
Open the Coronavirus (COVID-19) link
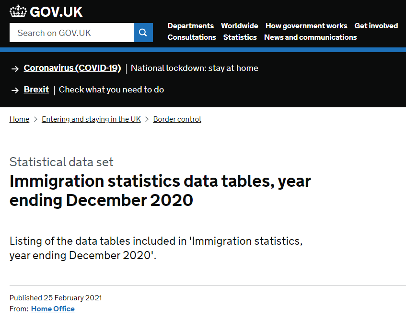point(72,68)
